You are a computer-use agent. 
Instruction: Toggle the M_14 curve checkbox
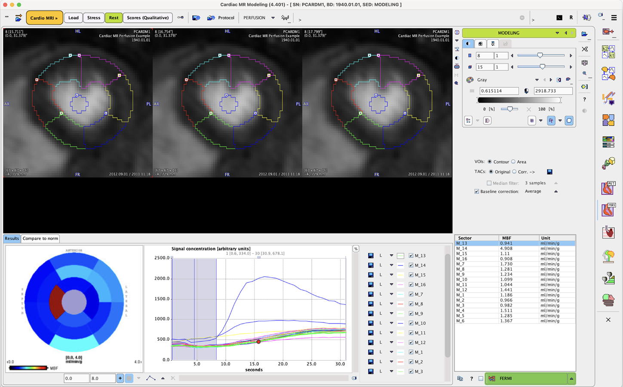pyautogui.click(x=411, y=265)
